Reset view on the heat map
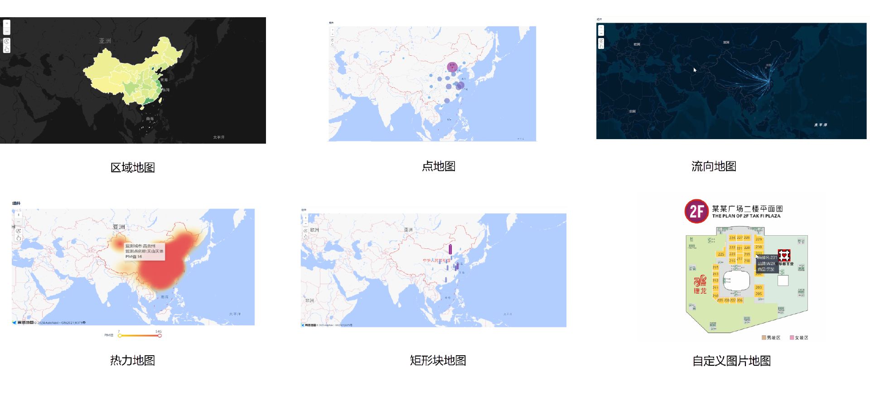The height and width of the screenshot is (397, 870). (x=19, y=231)
